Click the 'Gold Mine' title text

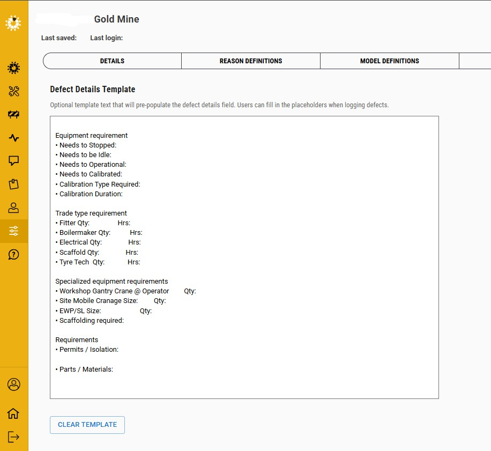(x=117, y=19)
